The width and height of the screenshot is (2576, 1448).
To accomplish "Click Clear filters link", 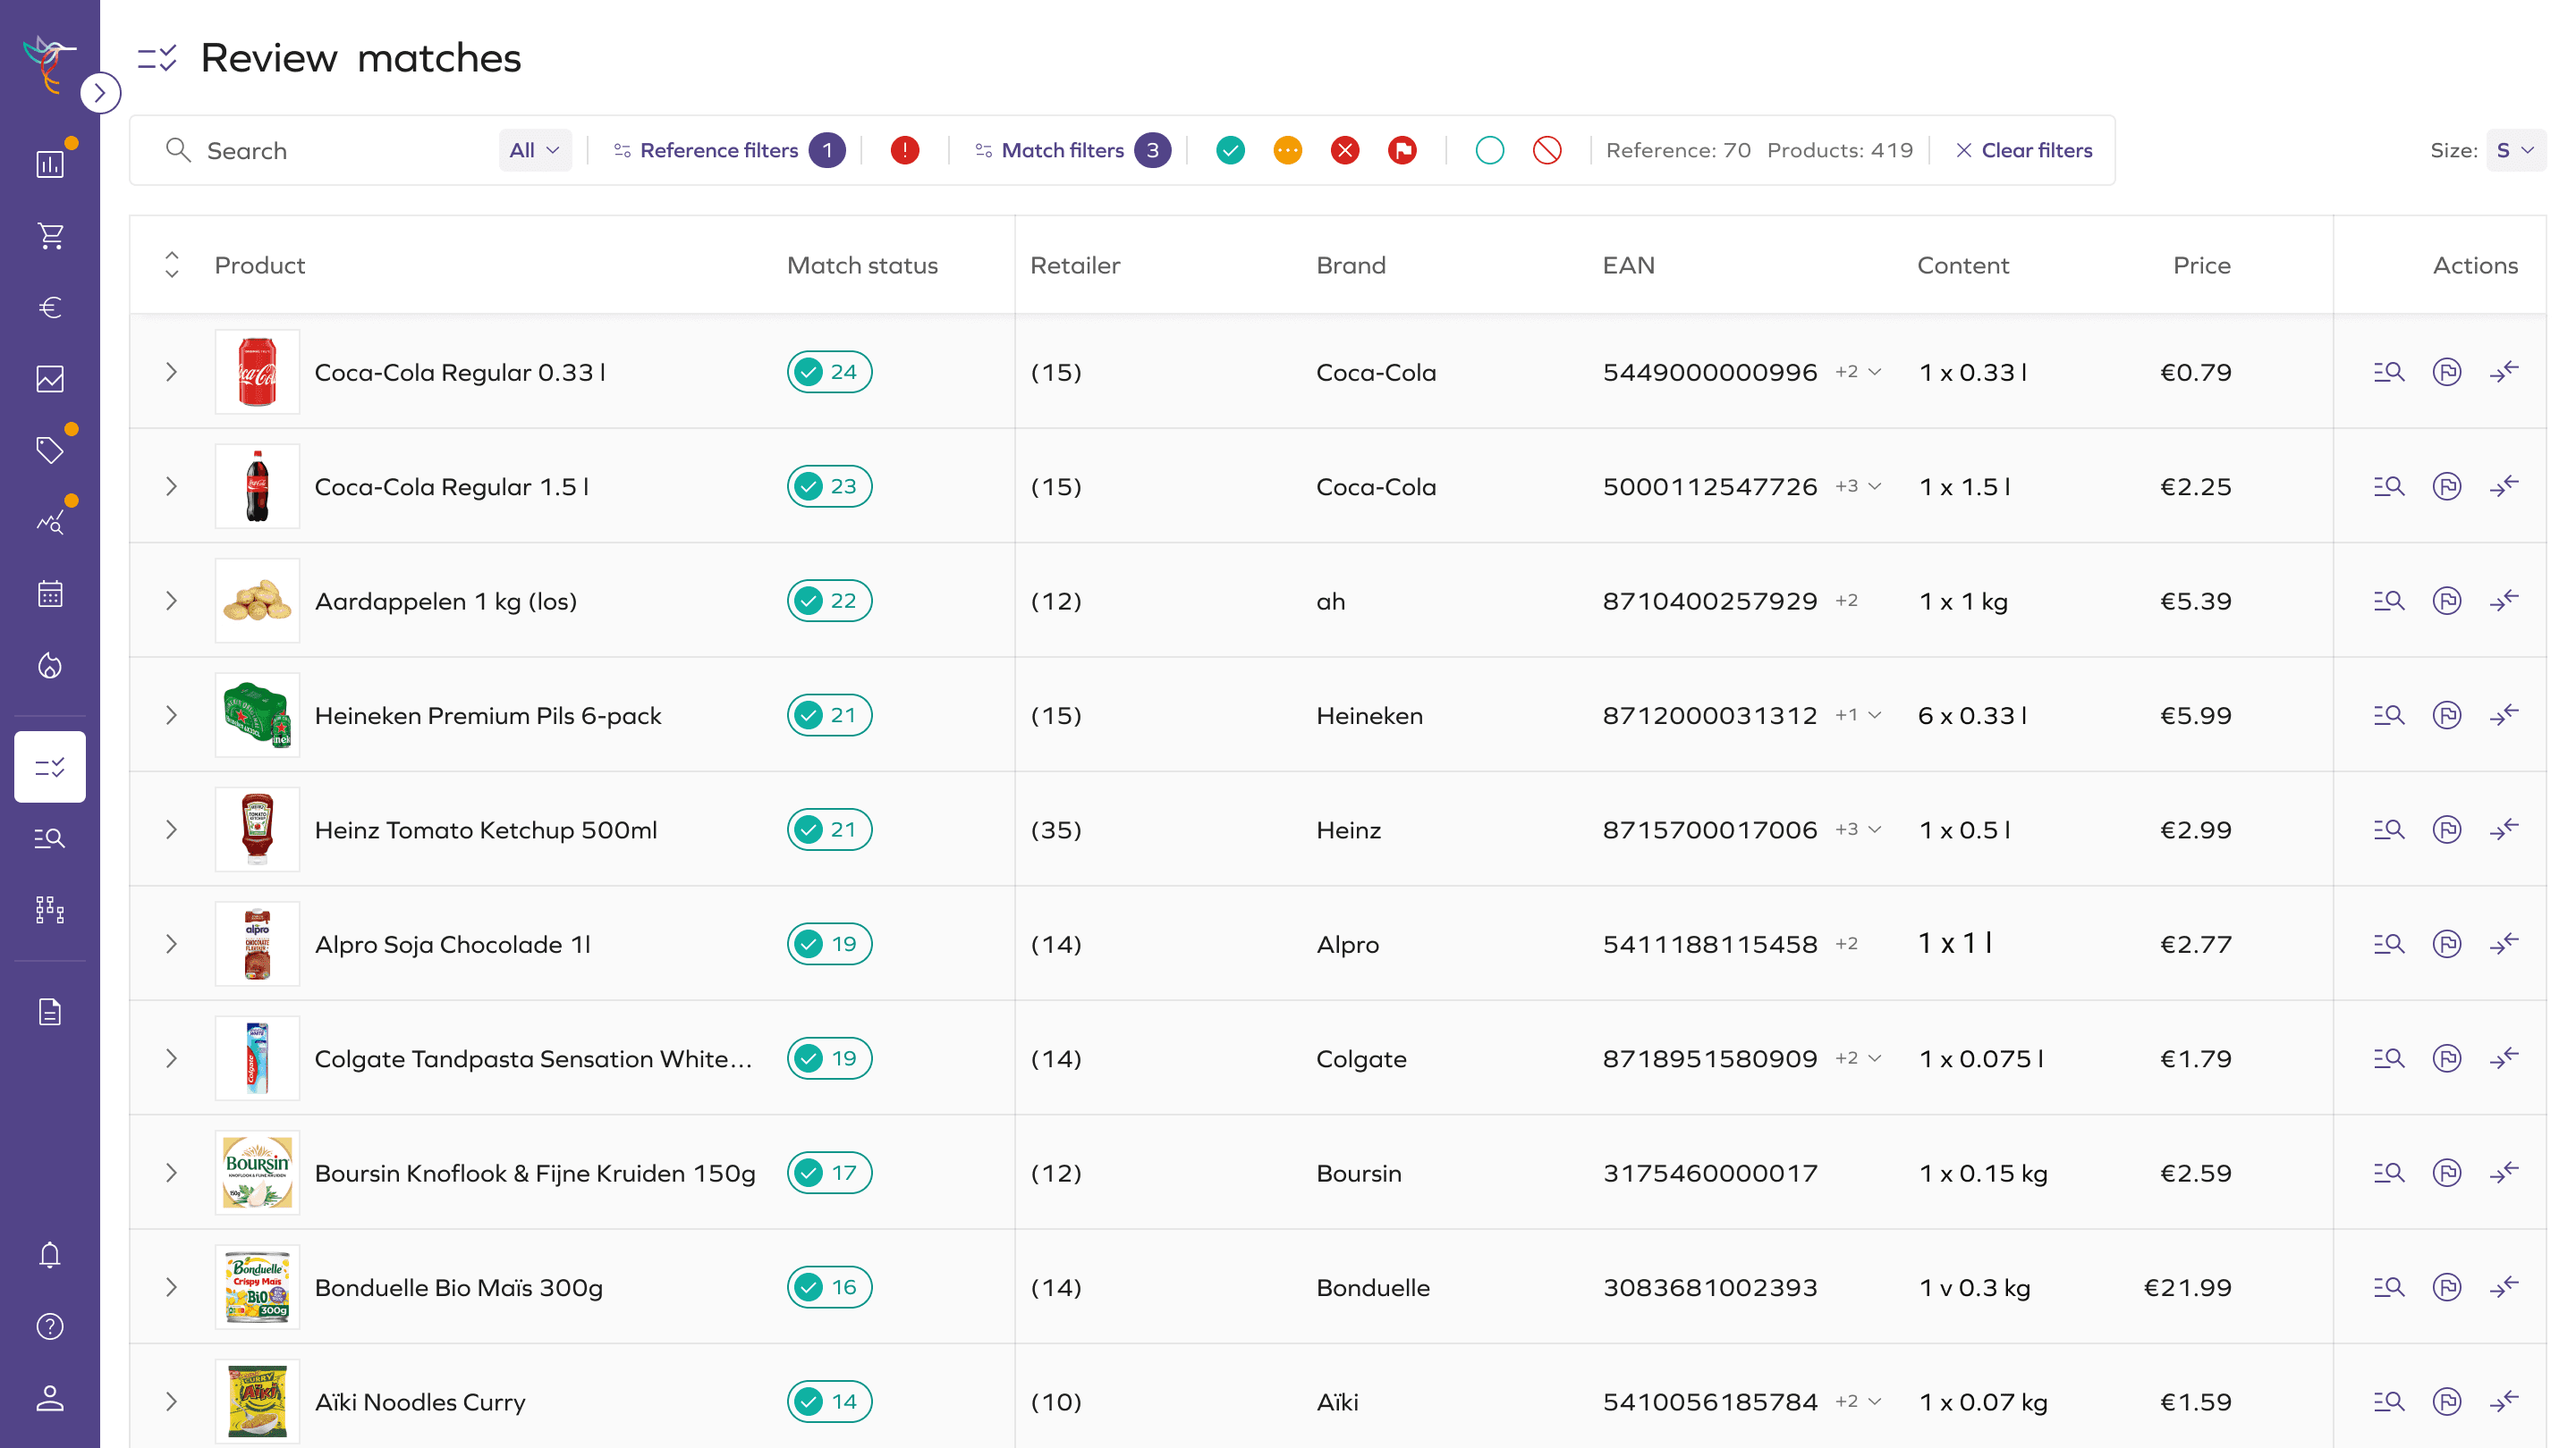I will [2024, 151].
